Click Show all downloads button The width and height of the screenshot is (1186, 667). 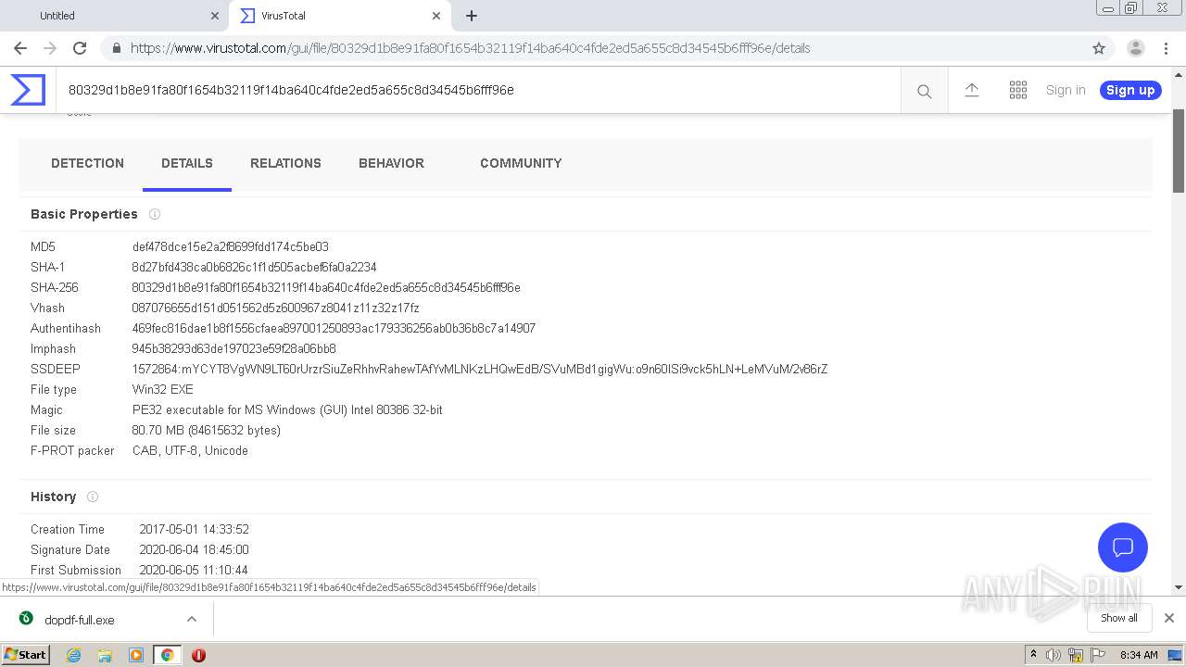[x=1118, y=618]
